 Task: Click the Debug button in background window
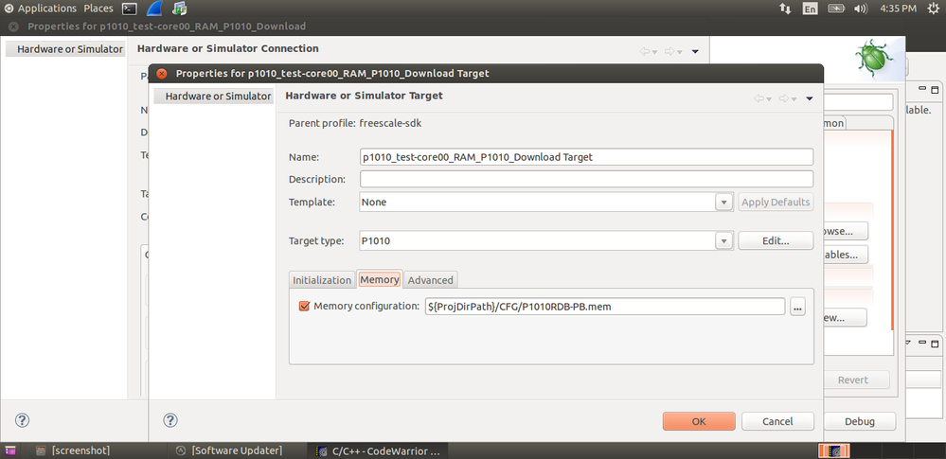point(860,421)
